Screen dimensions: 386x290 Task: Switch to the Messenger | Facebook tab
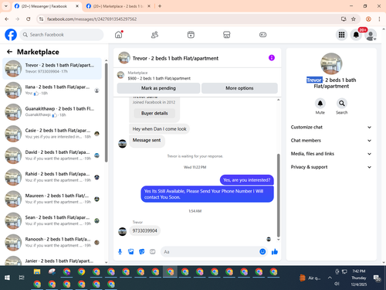[x=47, y=6]
